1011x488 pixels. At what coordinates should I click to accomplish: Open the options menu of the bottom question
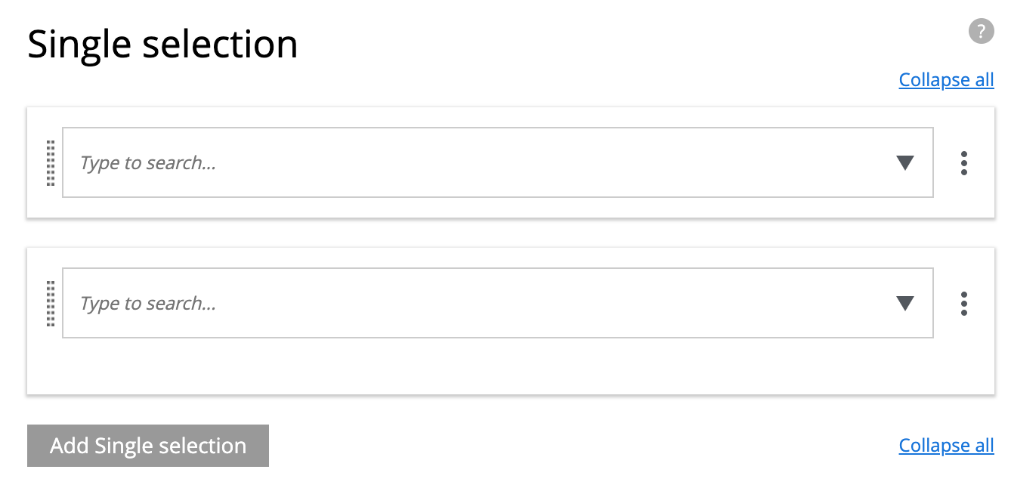(964, 303)
